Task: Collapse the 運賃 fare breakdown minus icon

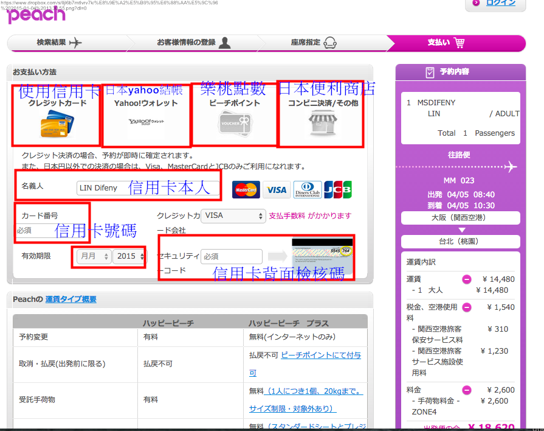Action: pos(467,279)
